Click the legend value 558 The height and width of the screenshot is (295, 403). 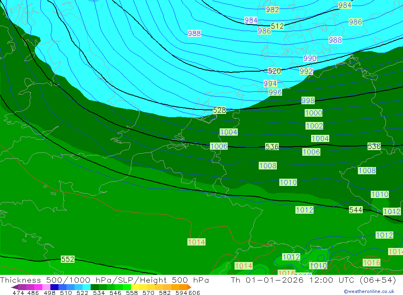[x=132, y=293]
